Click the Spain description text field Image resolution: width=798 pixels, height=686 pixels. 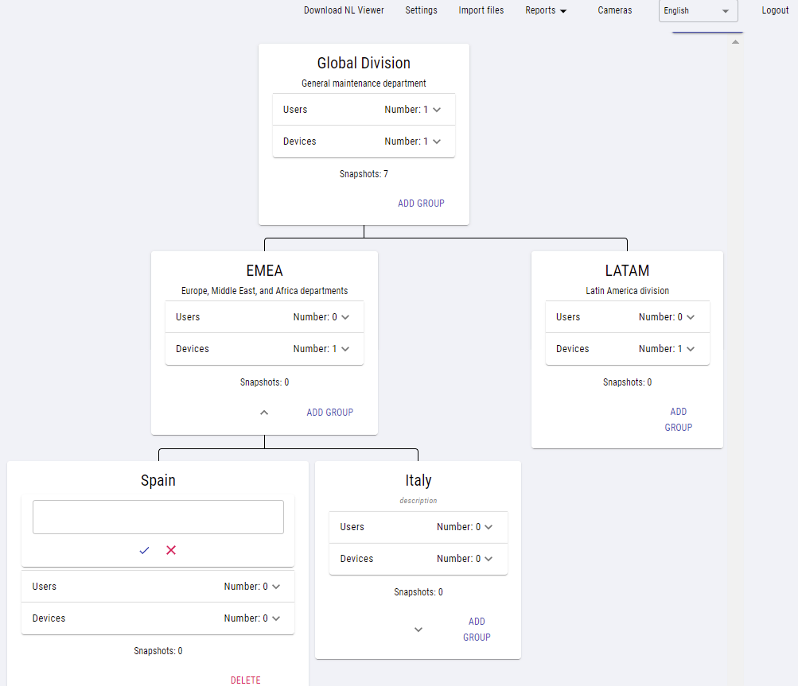pyautogui.click(x=158, y=517)
